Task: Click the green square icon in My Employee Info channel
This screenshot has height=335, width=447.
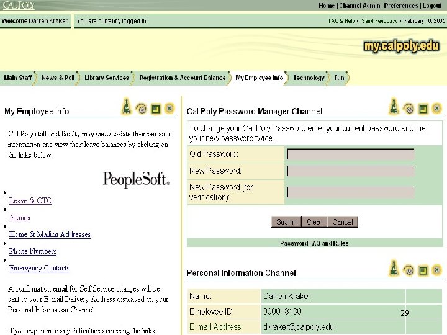Action: coord(156,109)
